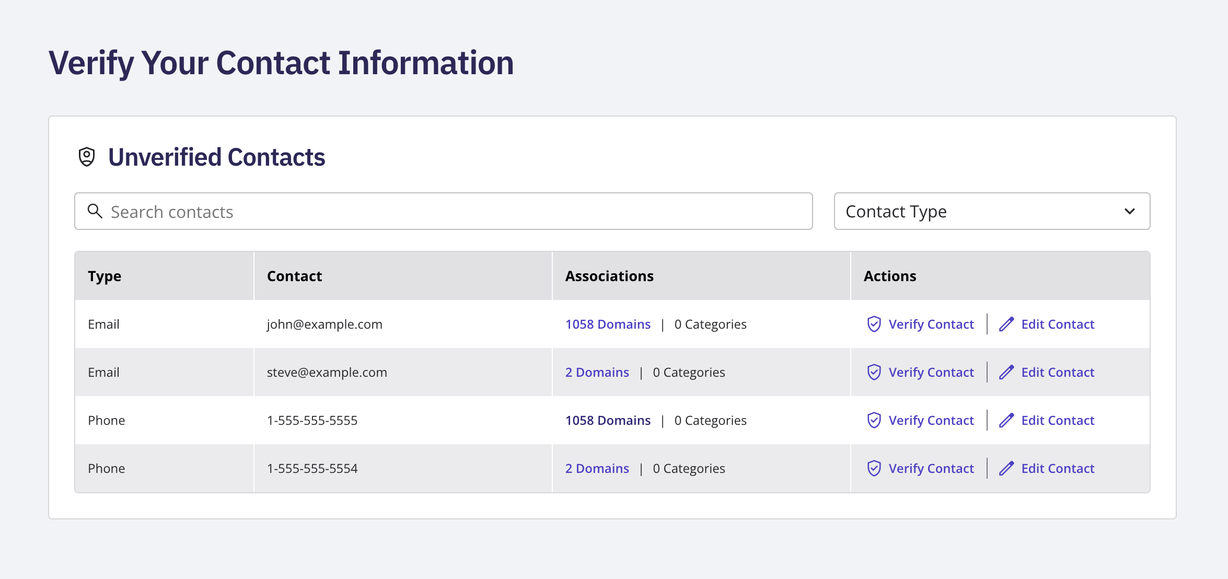Open the Contact Type dropdown
Image resolution: width=1228 pixels, height=579 pixels.
pos(992,211)
